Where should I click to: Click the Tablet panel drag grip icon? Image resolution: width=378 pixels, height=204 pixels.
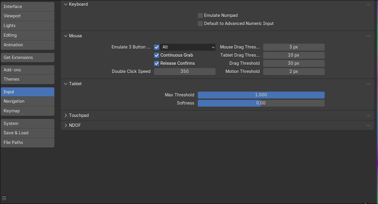(368, 84)
